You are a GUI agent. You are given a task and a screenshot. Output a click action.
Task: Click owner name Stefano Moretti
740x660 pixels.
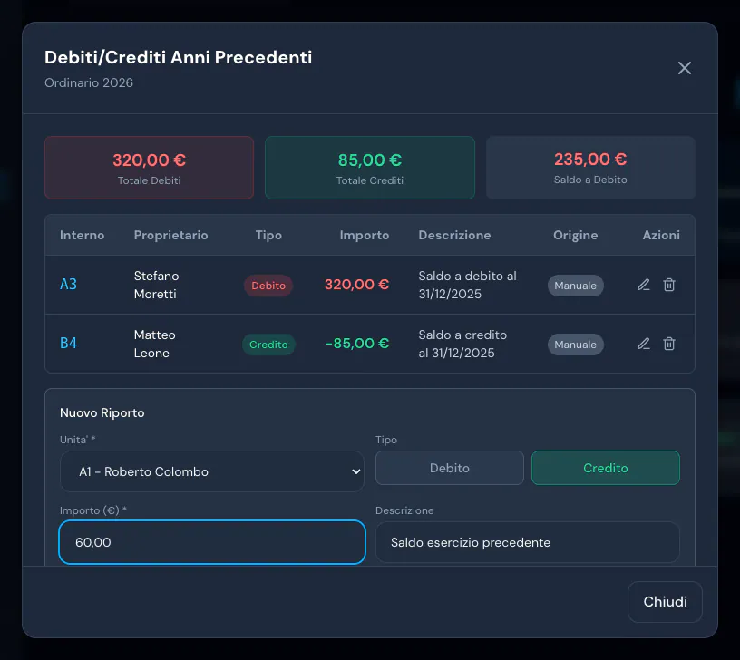[156, 285]
